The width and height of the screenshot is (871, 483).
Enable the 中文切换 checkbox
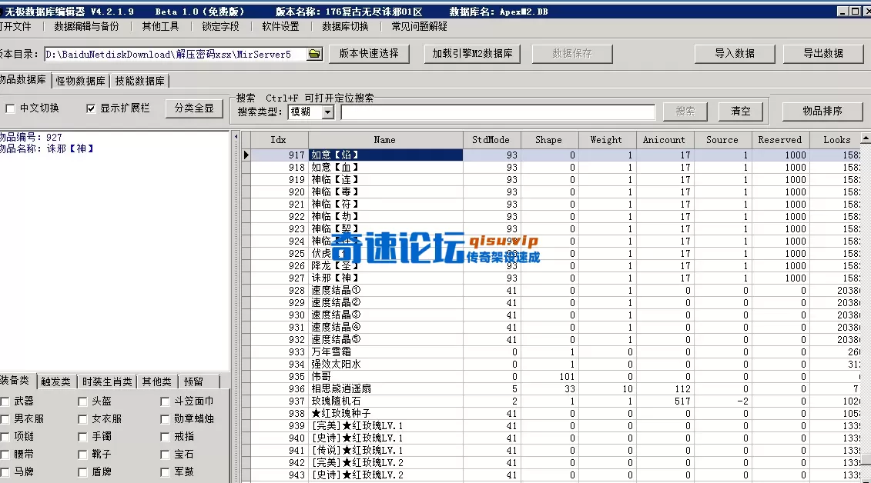pyautogui.click(x=11, y=108)
